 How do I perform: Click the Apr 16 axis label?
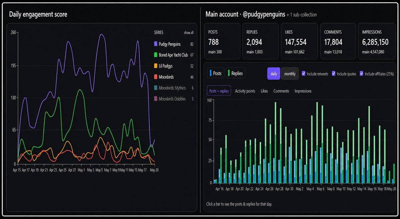[219, 189]
